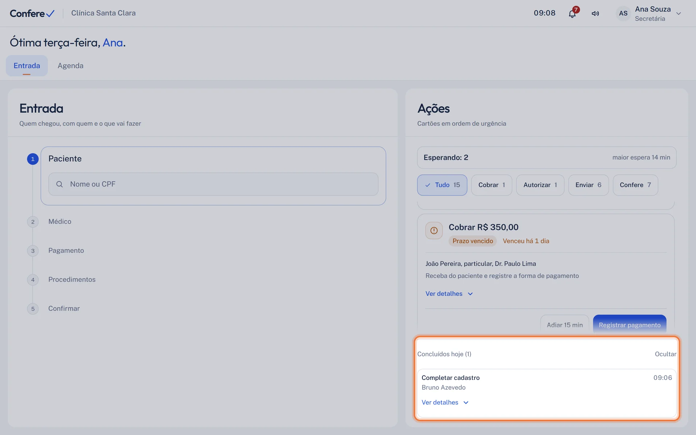Focus the Nome ou CPF search field
This screenshot has width=696, height=435.
(x=213, y=184)
